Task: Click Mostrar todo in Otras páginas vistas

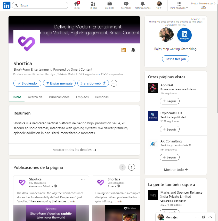Action: 176,170
